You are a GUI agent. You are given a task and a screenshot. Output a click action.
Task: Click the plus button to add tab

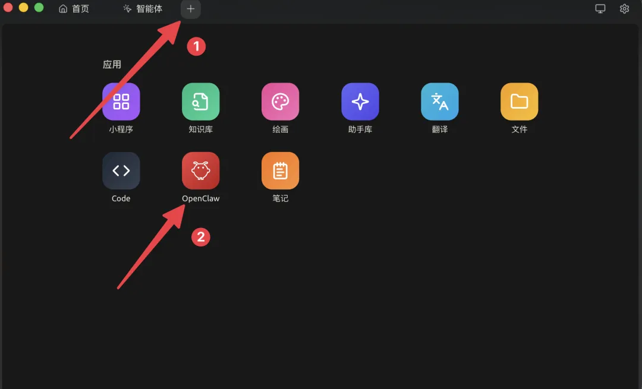click(x=190, y=8)
